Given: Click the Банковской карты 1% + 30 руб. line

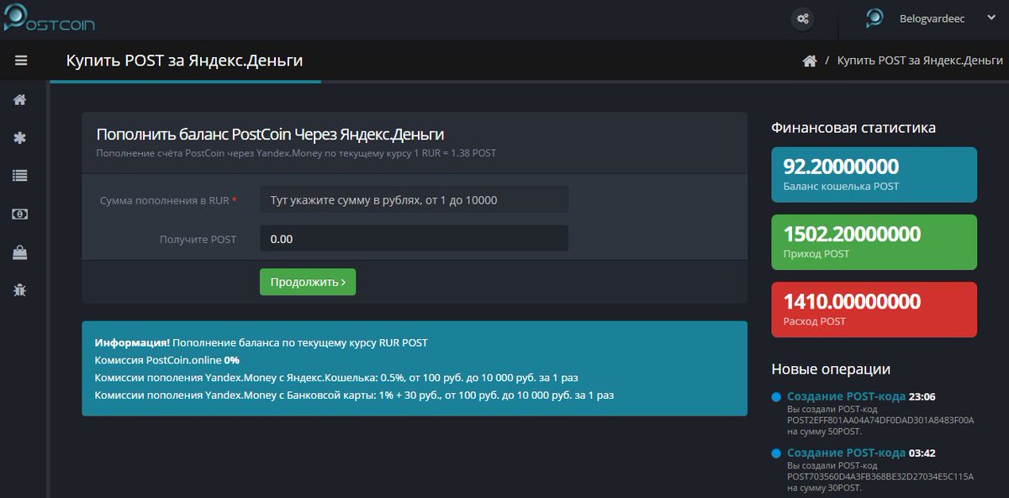Looking at the screenshot, I should point(354,395).
